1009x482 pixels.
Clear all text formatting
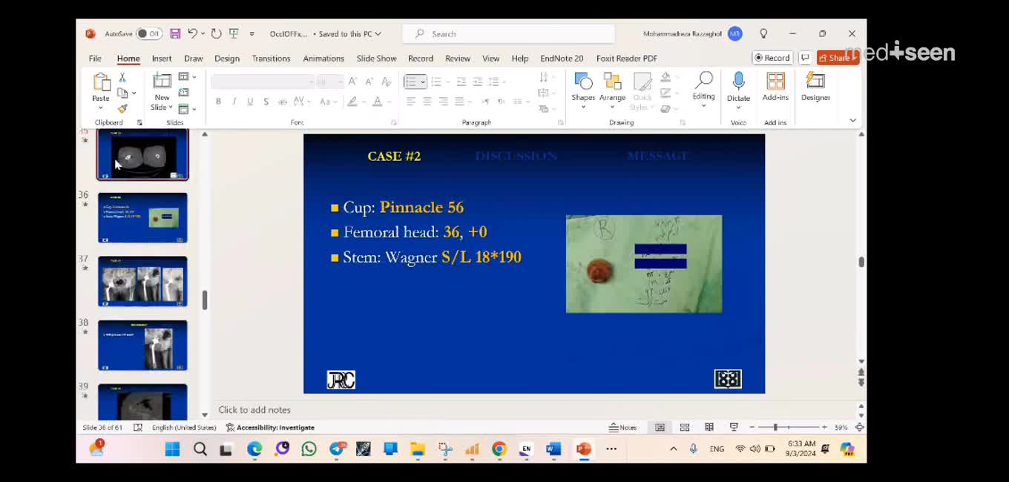coord(387,81)
